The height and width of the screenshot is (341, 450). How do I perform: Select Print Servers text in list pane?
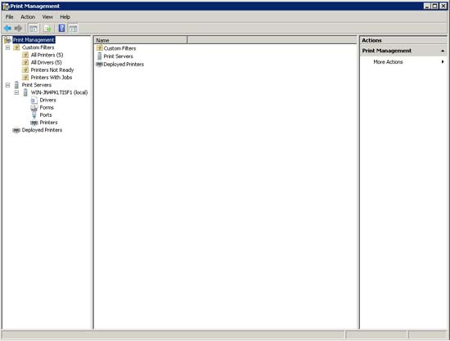tap(119, 56)
